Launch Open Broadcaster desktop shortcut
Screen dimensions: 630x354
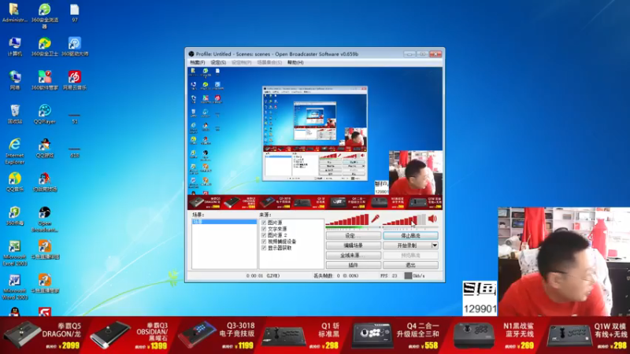(x=45, y=219)
